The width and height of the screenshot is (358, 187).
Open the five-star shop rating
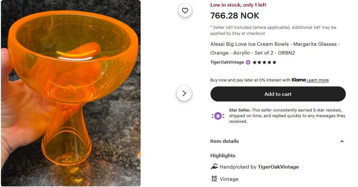(264, 62)
